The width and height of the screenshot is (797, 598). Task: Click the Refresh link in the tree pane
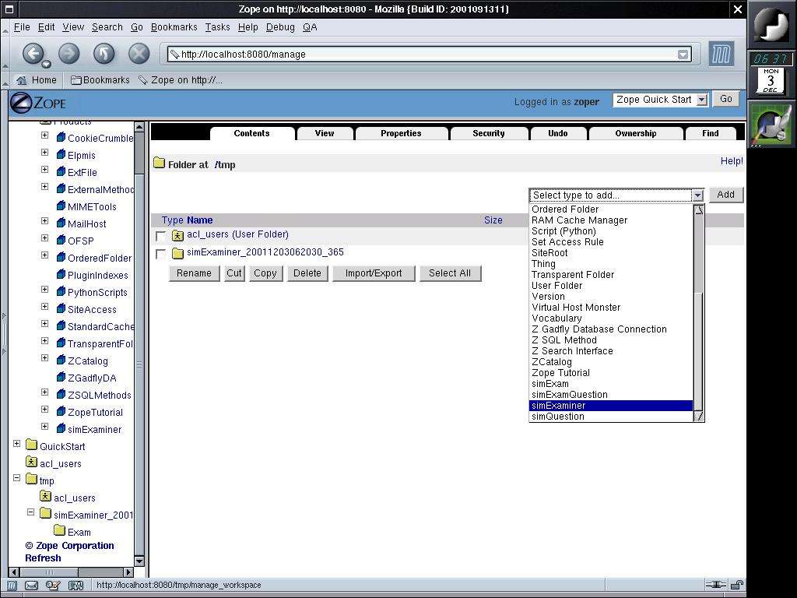[44, 558]
